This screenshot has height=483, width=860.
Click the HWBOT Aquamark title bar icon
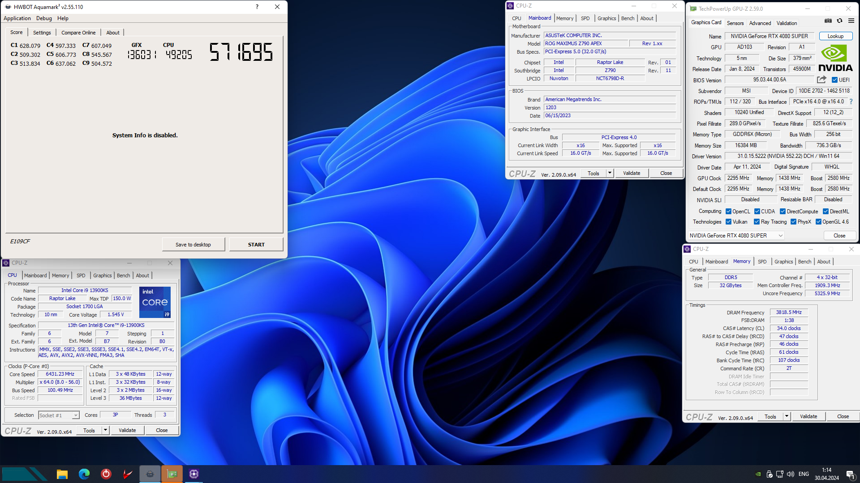click(8, 7)
